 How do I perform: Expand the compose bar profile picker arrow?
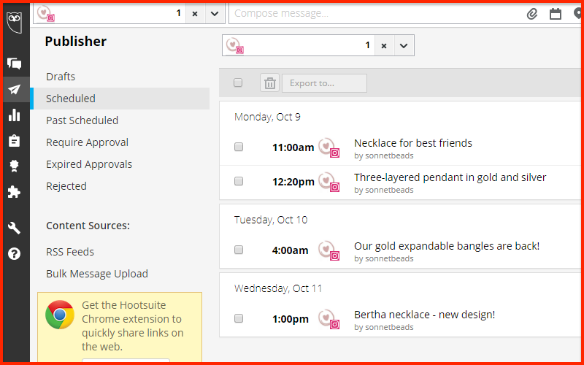tap(215, 14)
